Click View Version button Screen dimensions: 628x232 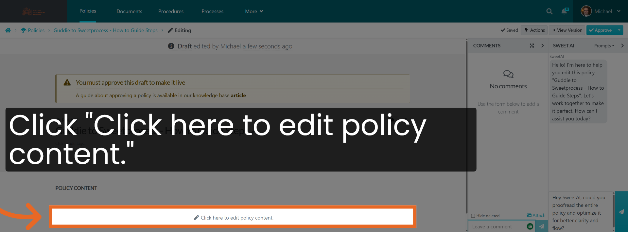tap(567, 30)
